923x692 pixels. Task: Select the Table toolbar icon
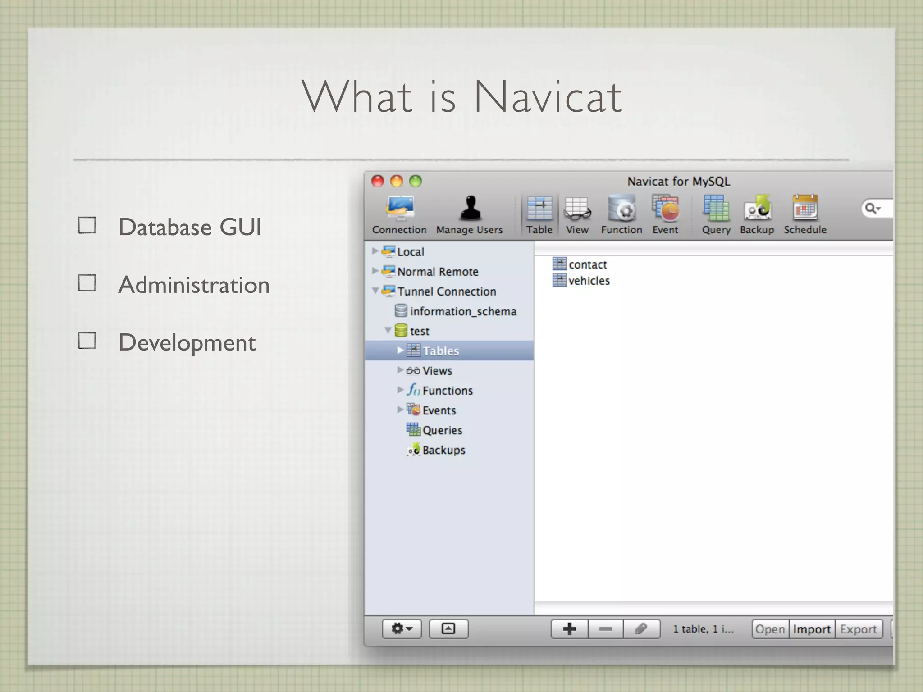point(539,215)
